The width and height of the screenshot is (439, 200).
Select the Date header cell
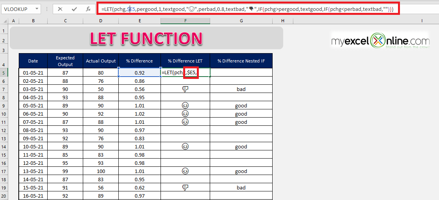pos(33,61)
